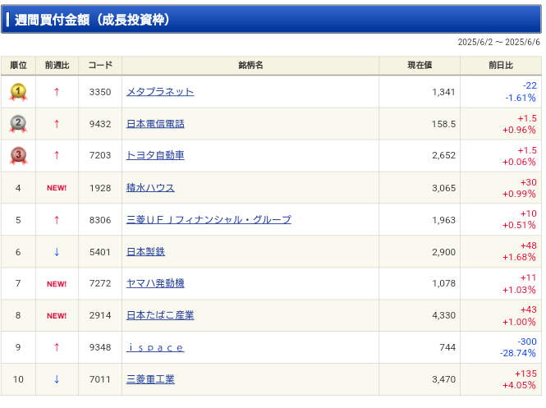Screen dimensions: 546x408
Task: Click stock code 9348
Action: (100, 348)
